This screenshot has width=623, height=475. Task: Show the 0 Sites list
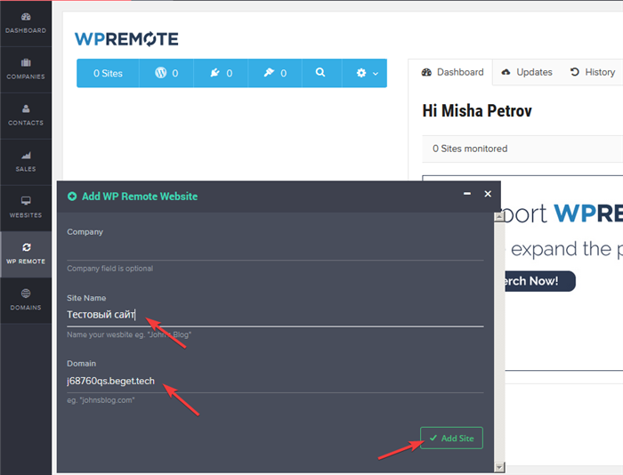click(x=108, y=73)
